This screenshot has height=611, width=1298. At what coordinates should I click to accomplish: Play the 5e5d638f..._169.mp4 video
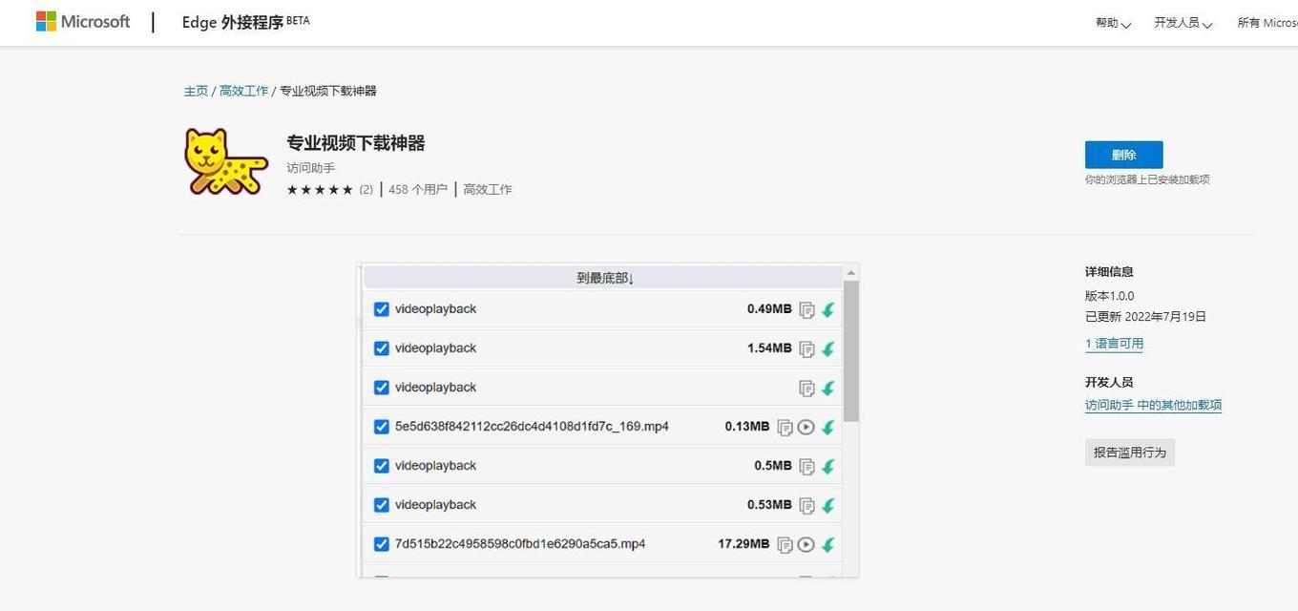[806, 427]
